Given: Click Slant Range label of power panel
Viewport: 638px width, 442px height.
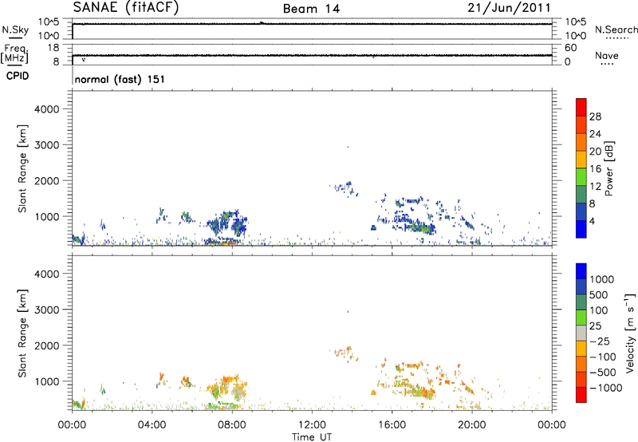Looking at the screenshot, I should tap(22, 168).
